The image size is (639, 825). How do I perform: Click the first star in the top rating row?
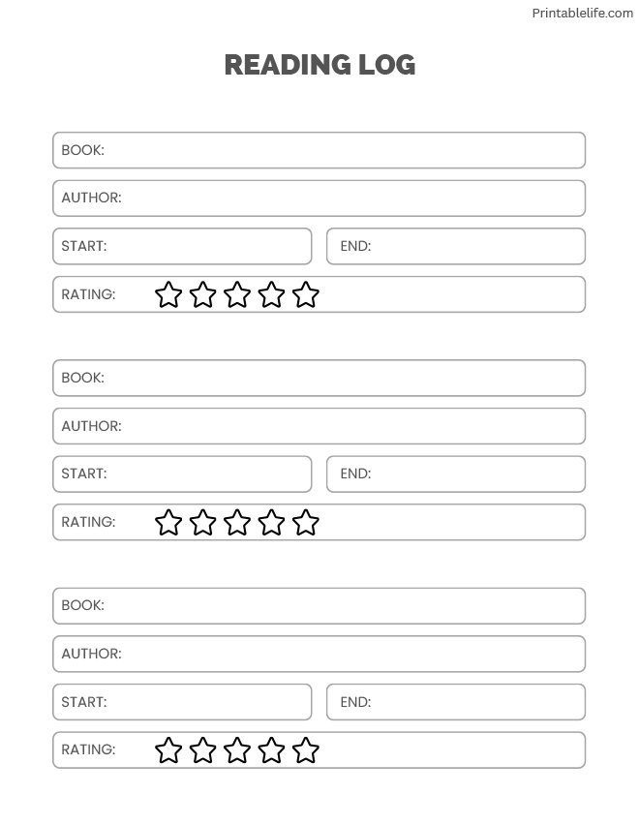click(168, 294)
